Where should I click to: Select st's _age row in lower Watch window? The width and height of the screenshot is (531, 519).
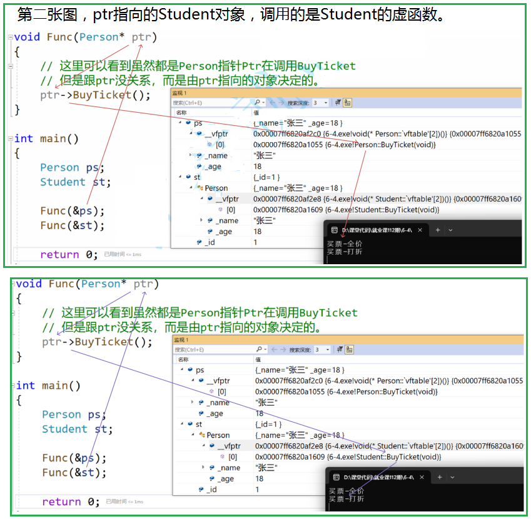(249, 478)
